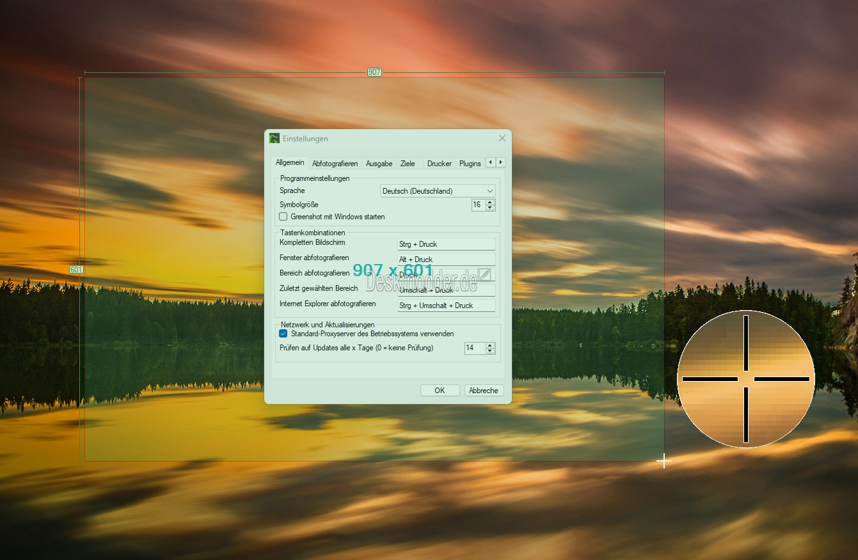Click the Greenshot logo in the title bar
The image size is (858, 560).
tap(274, 139)
